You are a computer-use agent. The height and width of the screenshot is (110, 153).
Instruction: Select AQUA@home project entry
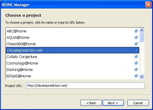(73, 37)
